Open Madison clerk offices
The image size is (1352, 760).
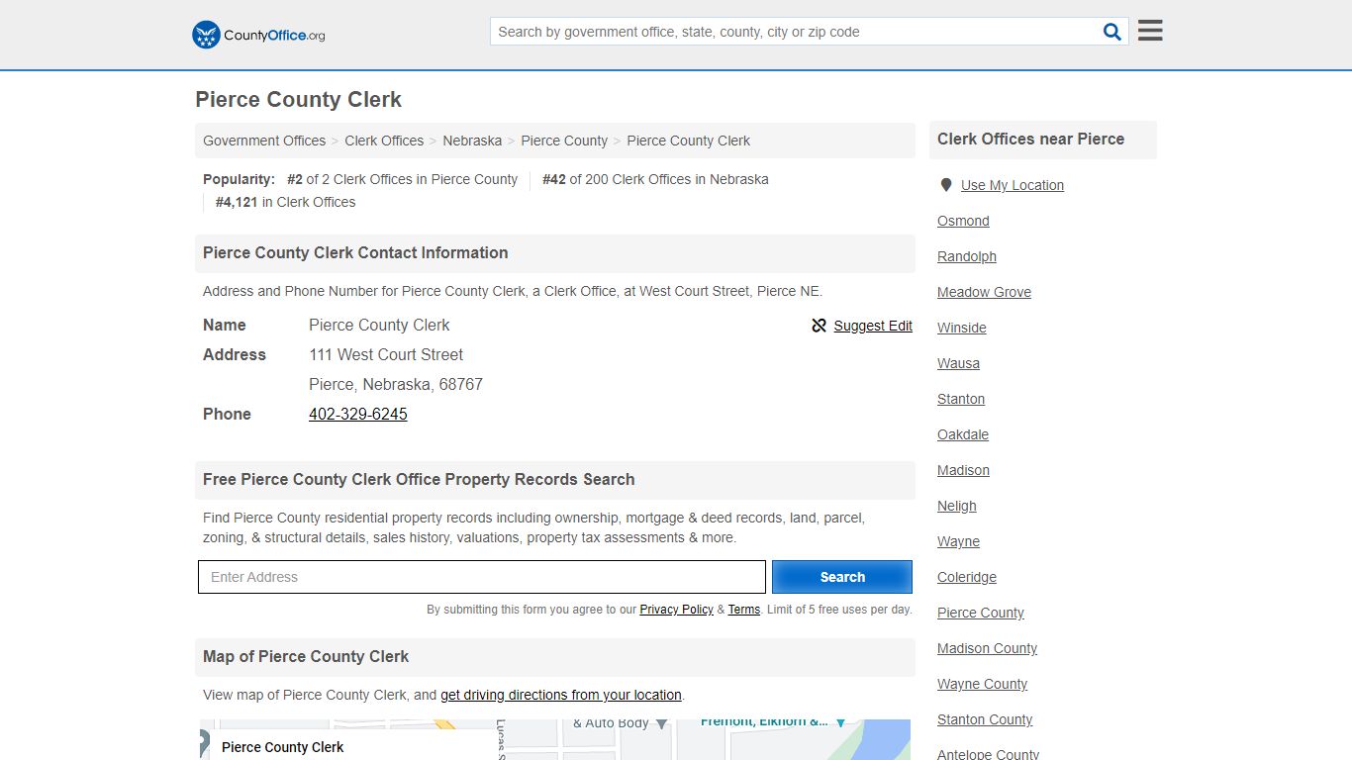[x=963, y=470]
